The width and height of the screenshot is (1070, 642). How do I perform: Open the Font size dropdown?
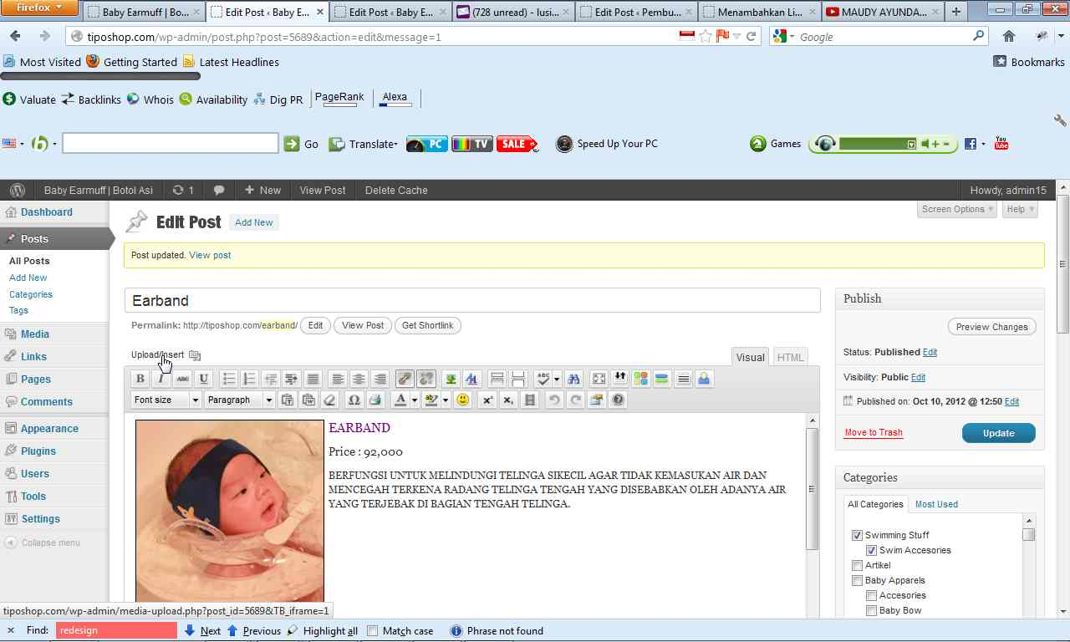click(x=166, y=400)
